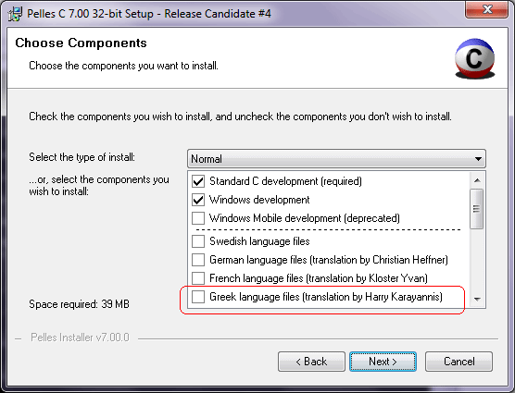
Task: Tick French language files checkbox
Action: pos(198,278)
